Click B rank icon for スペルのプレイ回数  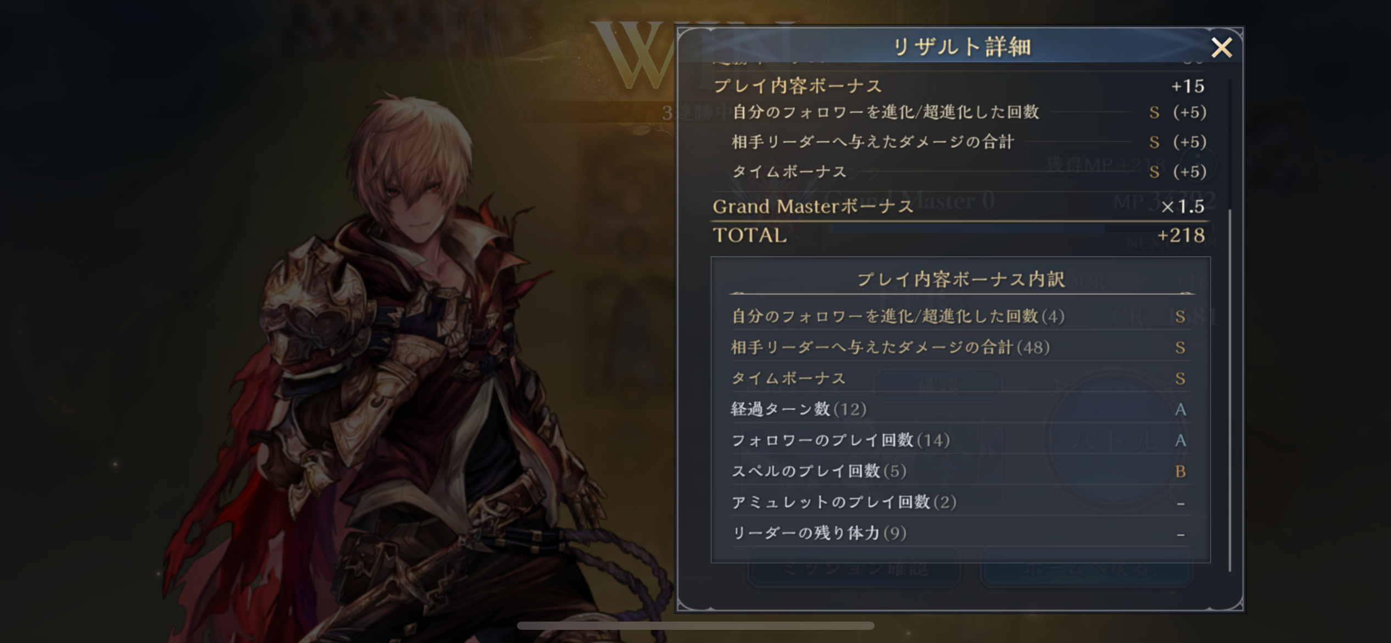1180,472
